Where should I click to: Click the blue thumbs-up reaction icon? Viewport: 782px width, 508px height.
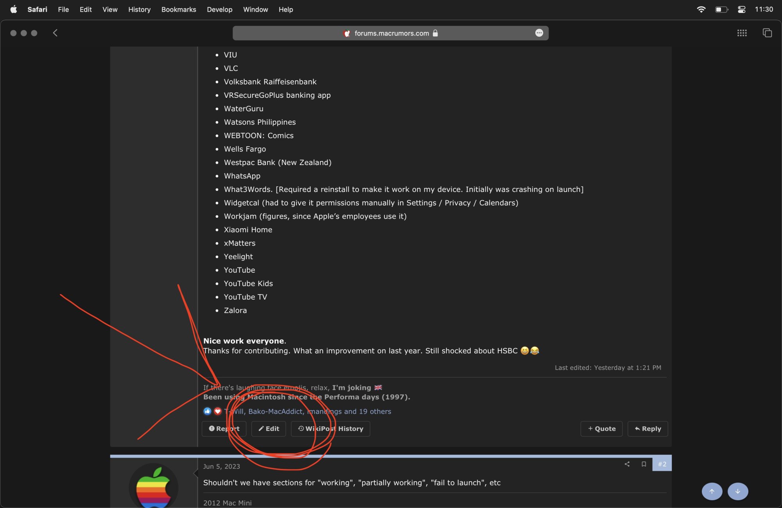(x=207, y=411)
